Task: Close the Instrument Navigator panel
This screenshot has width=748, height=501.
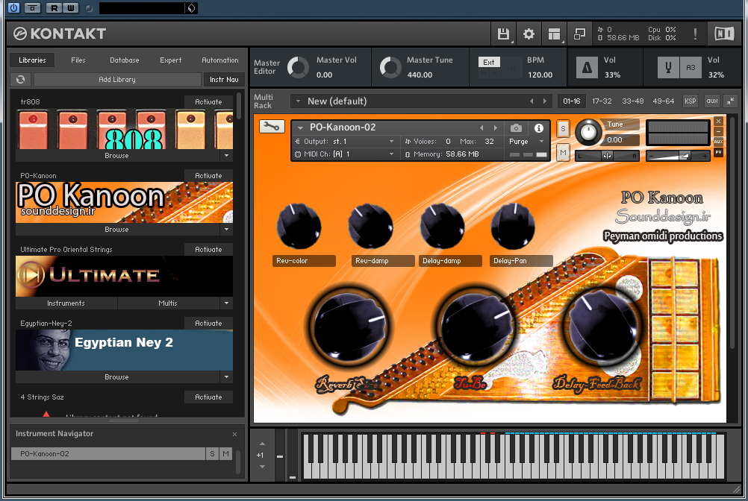Action: point(234,435)
